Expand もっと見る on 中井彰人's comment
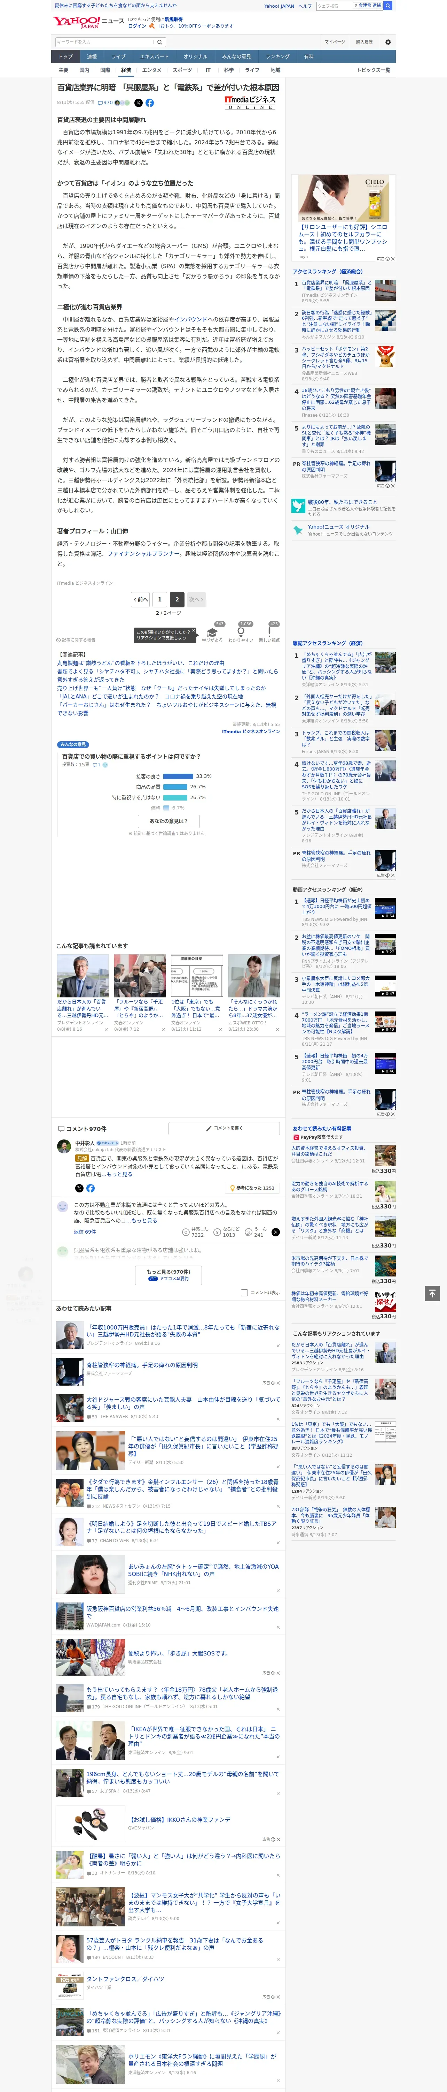Screen dimensions: 447x2092 click(119, 1174)
